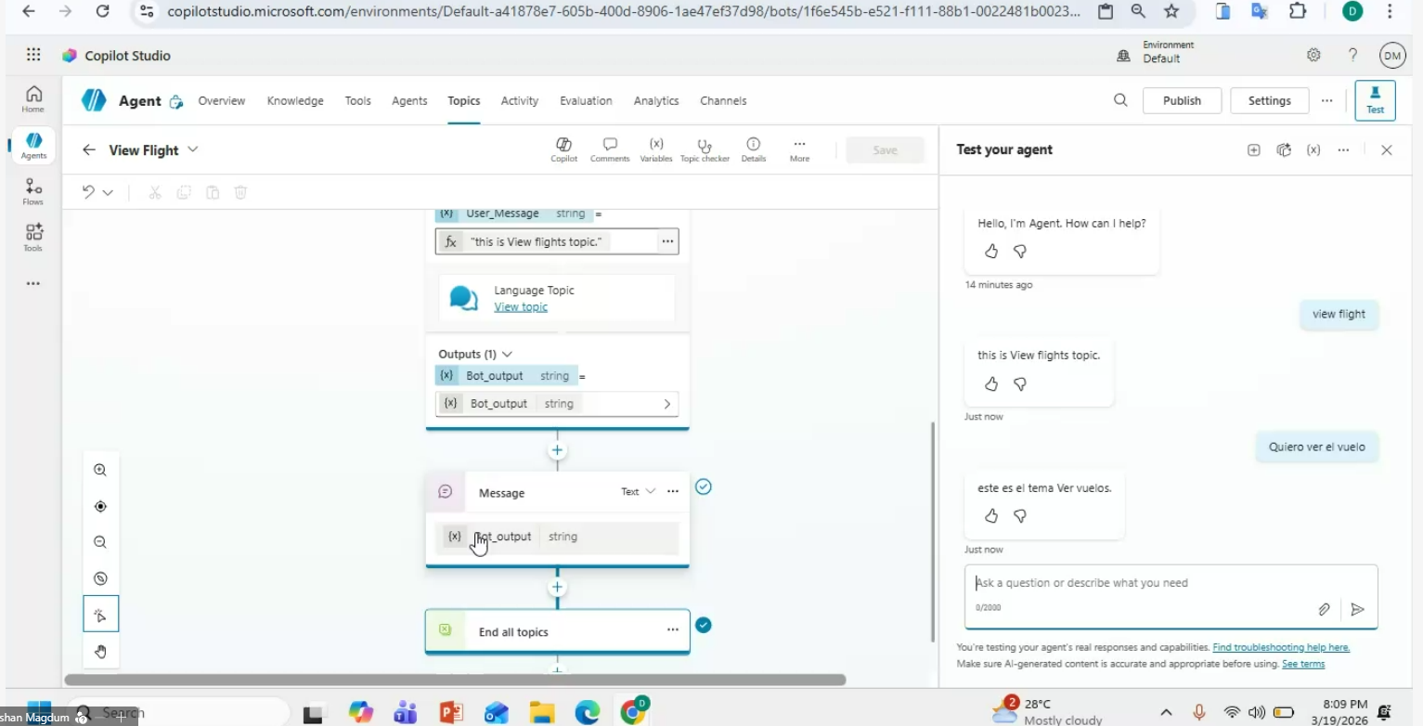The image size is (1423, 726).
Task: Open Flows in left sidebar
Action: click(x=33, y=191)
